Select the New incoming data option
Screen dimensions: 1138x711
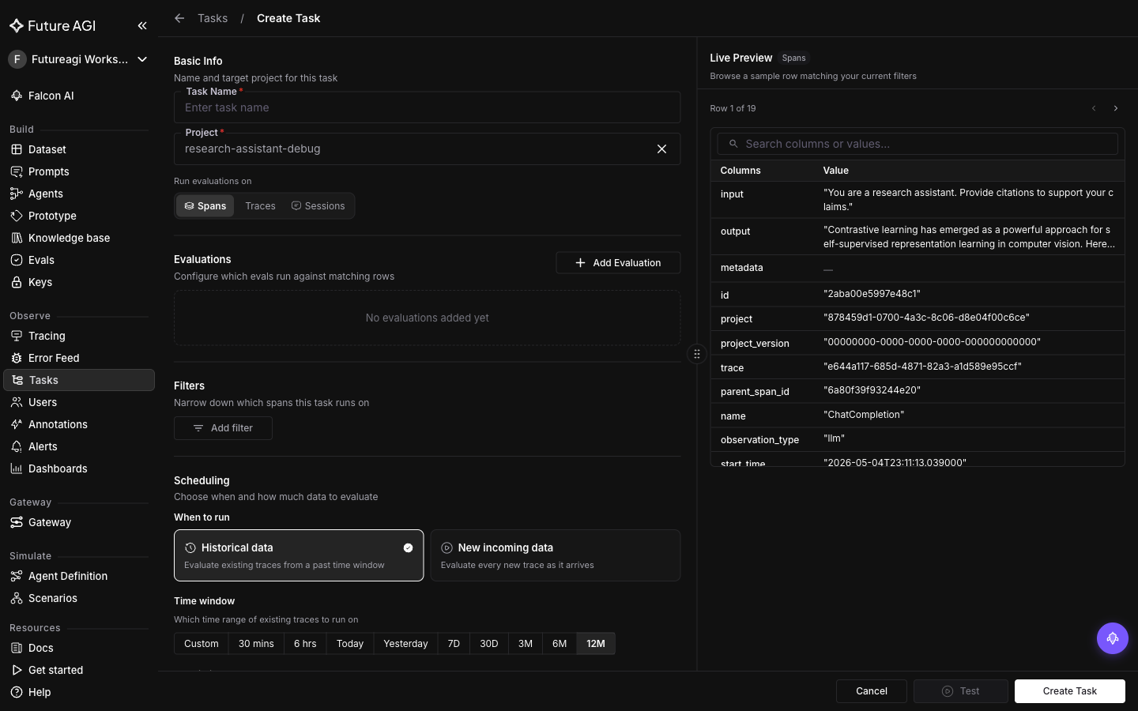(x=556, y=555)
